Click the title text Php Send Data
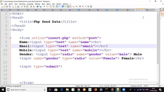Screen dimensions: 164x92 pos(47,22)
